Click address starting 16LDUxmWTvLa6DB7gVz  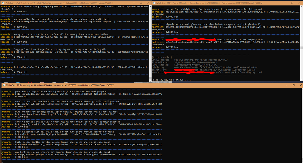[94, 155]
